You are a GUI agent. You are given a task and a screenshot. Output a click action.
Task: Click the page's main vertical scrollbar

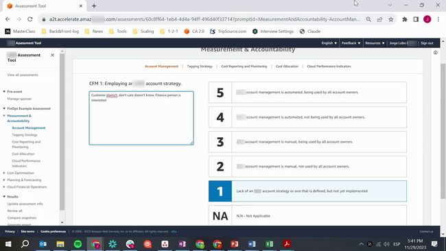click(443, 131)
